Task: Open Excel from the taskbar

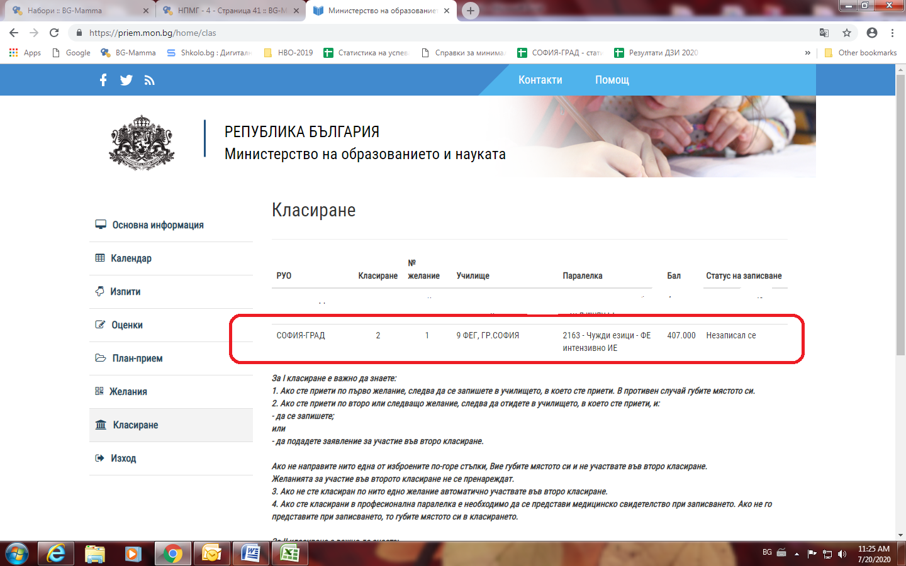Action: 289,553
